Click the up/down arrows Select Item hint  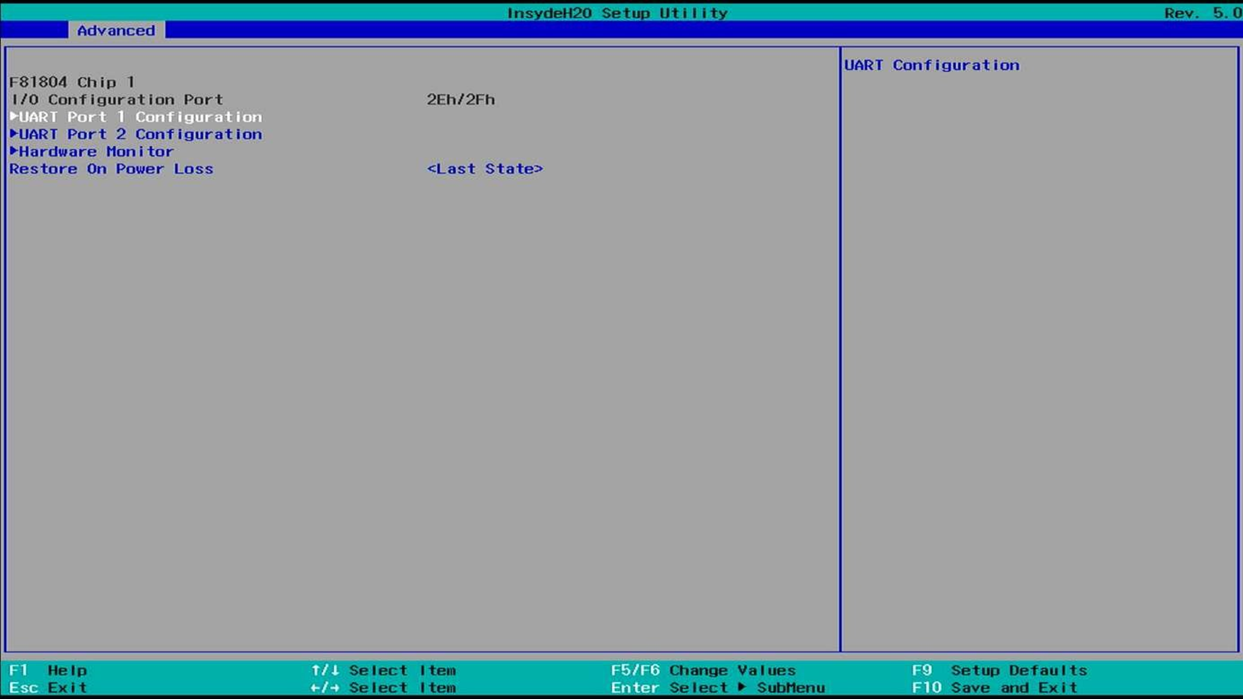[x=384, y=670]
